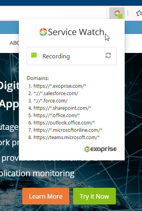Image resolution: width=142 pixels, height=211 pixels.
Task: Click the green Recording status square
Action: 34,55
